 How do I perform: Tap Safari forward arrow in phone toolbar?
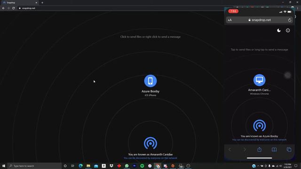[x=245, y=149]
